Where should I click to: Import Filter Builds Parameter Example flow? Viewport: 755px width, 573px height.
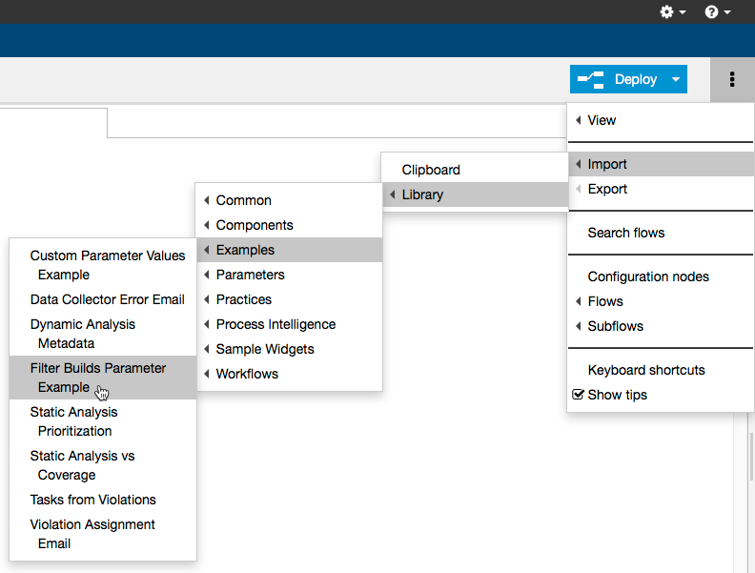tap(103, 378)
